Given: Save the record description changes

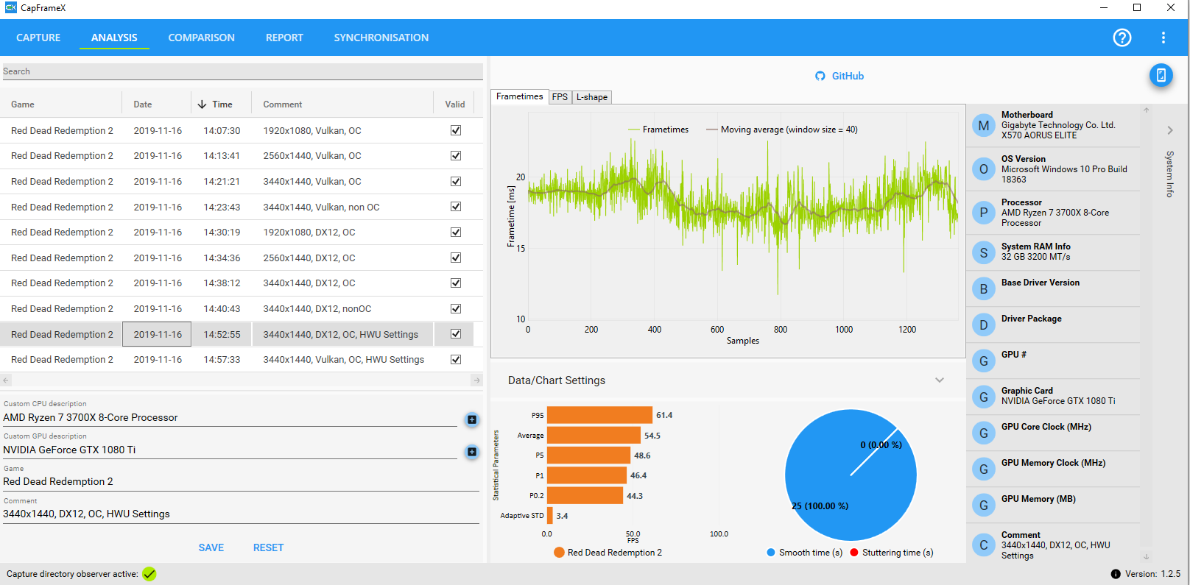Looking at the screenshot, I should 211,547.
